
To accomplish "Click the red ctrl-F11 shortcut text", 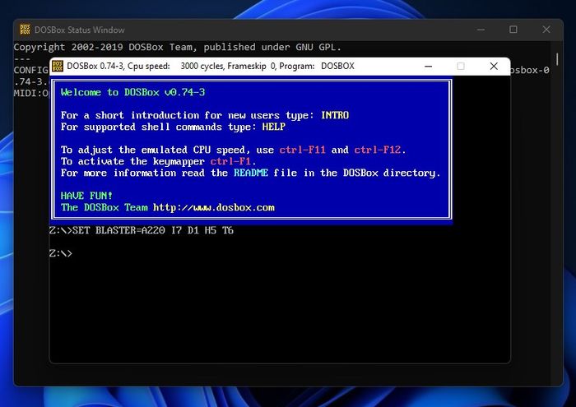I will point(302,150).
